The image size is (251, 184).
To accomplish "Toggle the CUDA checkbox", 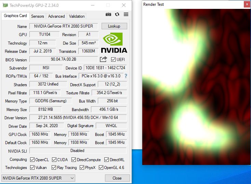I will [x=54, y=159].
